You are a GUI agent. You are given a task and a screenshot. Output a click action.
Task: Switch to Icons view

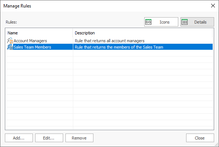pyautogui.click(x=161, y=22)
